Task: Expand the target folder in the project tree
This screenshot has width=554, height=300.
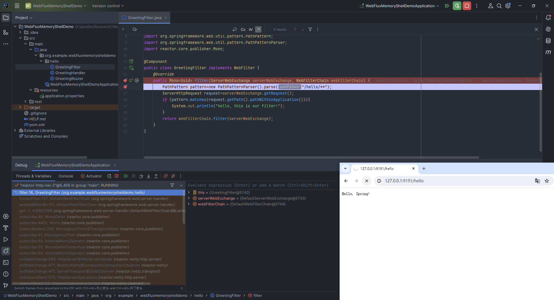Action: coord(20,107)
